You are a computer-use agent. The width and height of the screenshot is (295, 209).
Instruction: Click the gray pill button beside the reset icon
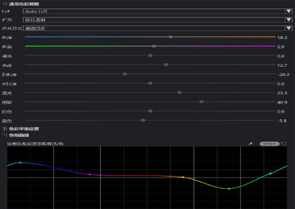(x=269, y=144)
